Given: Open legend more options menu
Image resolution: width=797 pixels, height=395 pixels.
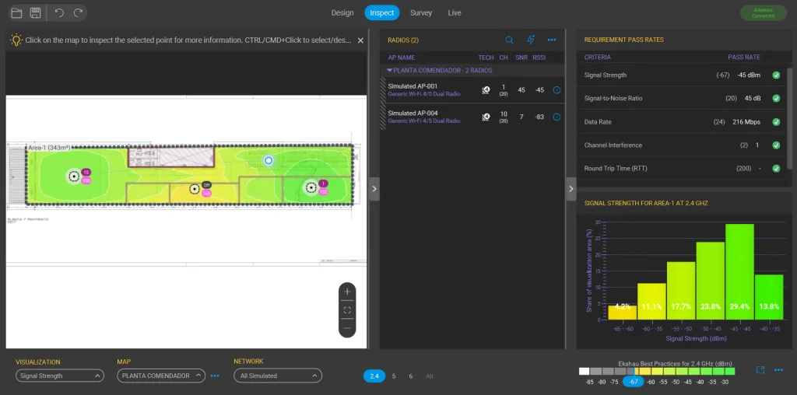Looking at the screenshot, I should tap(778, 370).
